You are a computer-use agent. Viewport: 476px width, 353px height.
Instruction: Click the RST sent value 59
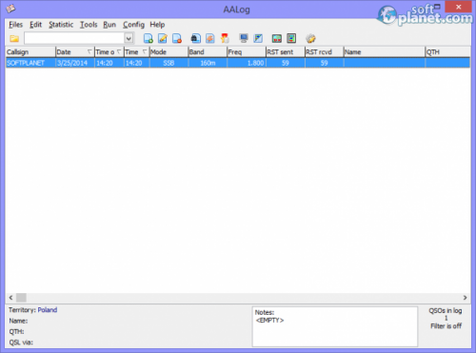pos(286,63)
